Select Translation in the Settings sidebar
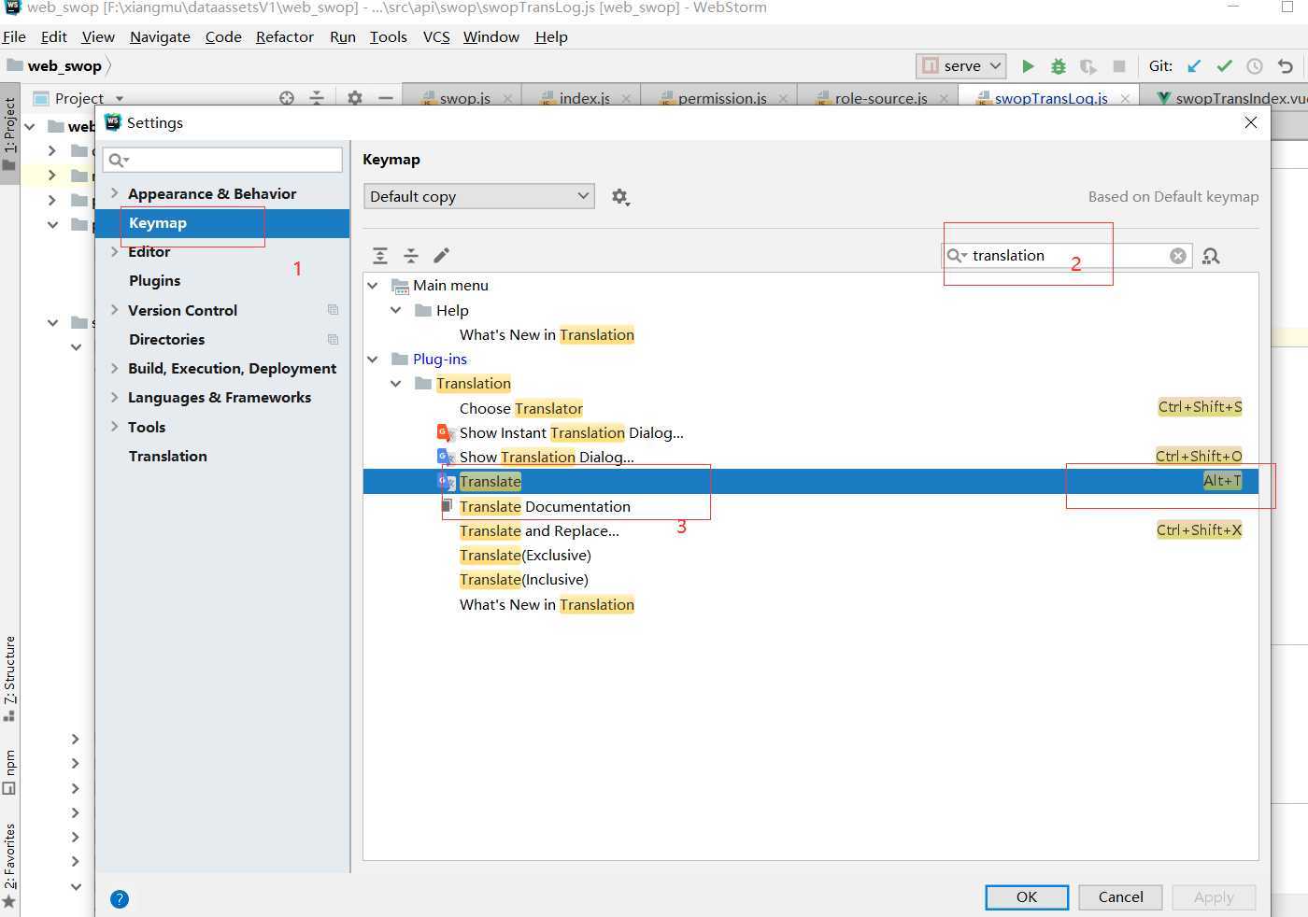This screenshot has height=917, width=1308. tap(168, 457)
